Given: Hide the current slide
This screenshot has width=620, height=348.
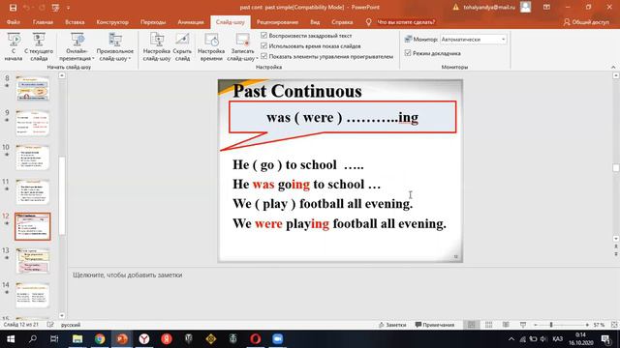Looking at the screenshot, I should click(x=182, y=46).
